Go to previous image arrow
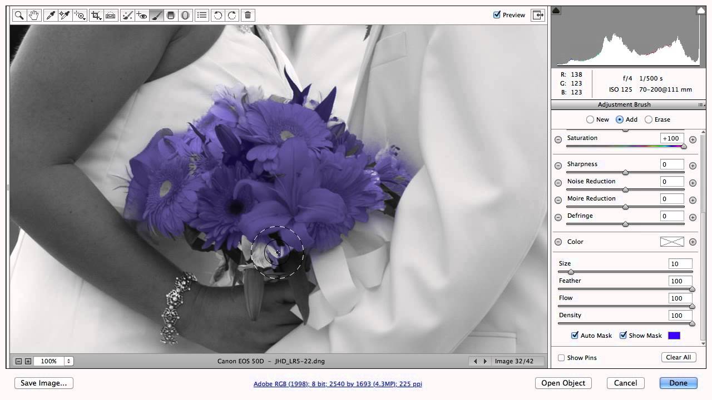Viewport: 712px width, 400px height. pyautogui.click(x=475, y=361)
